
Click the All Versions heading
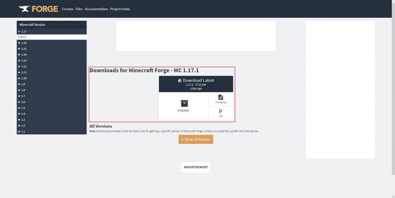pyautogui.click(x=101, y=126)
